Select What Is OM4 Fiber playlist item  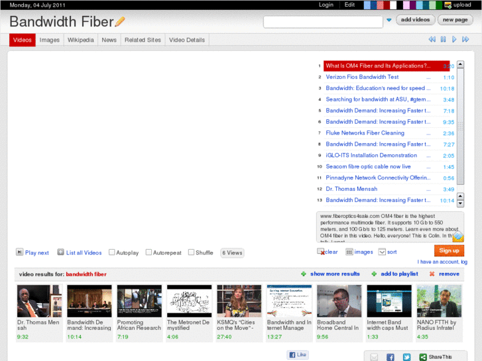(387, 66)
